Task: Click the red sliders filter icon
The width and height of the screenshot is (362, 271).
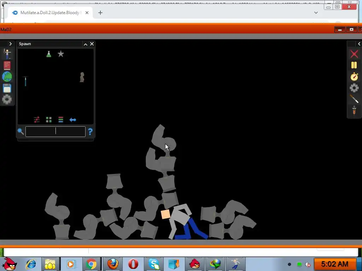Action: 37,120
